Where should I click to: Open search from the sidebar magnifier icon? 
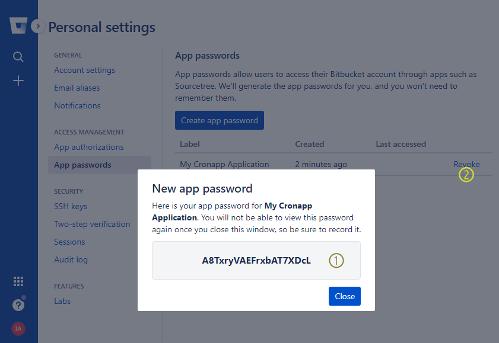click(18, 57)
